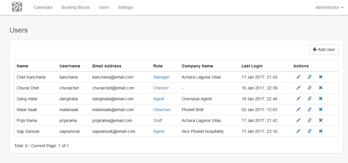Edit Dang Hatai with pencil icon
This screenshot has width=348, height=163.
[298, 99]
